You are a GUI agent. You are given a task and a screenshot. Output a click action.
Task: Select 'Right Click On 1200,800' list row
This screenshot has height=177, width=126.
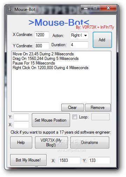click(x=50, y=68)
